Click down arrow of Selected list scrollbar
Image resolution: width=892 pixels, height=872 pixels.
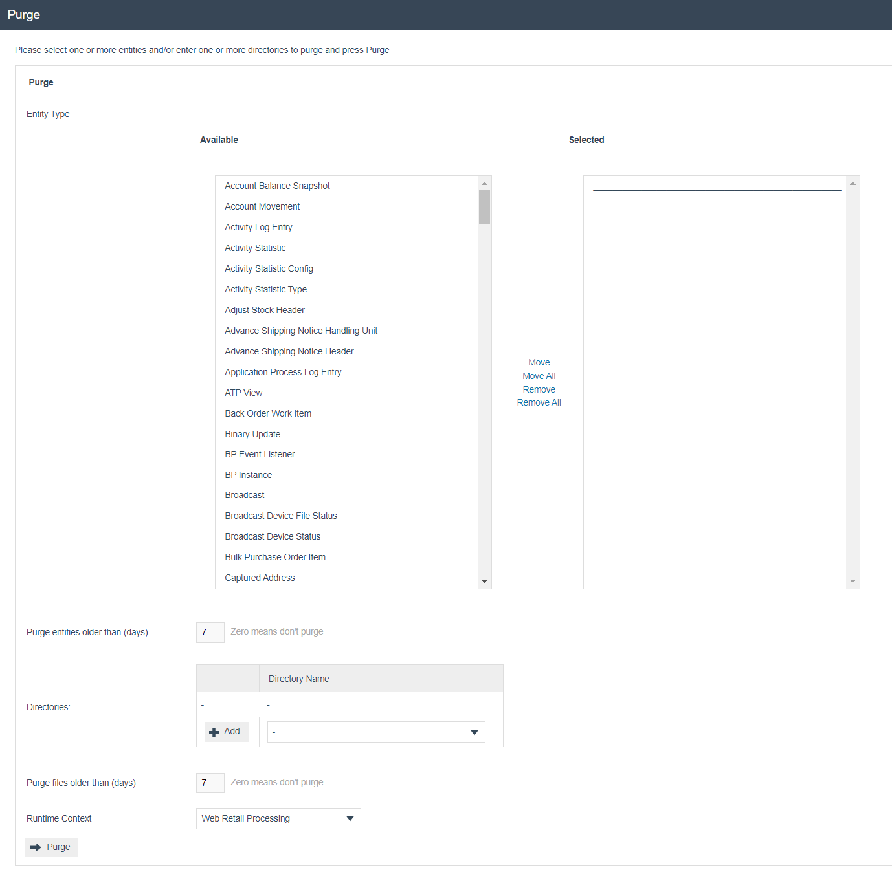pos(853,581)
